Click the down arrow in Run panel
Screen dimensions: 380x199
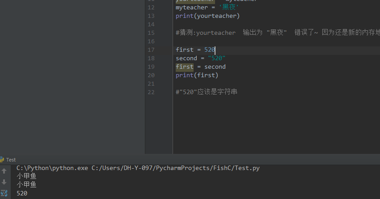pos(4,182)
